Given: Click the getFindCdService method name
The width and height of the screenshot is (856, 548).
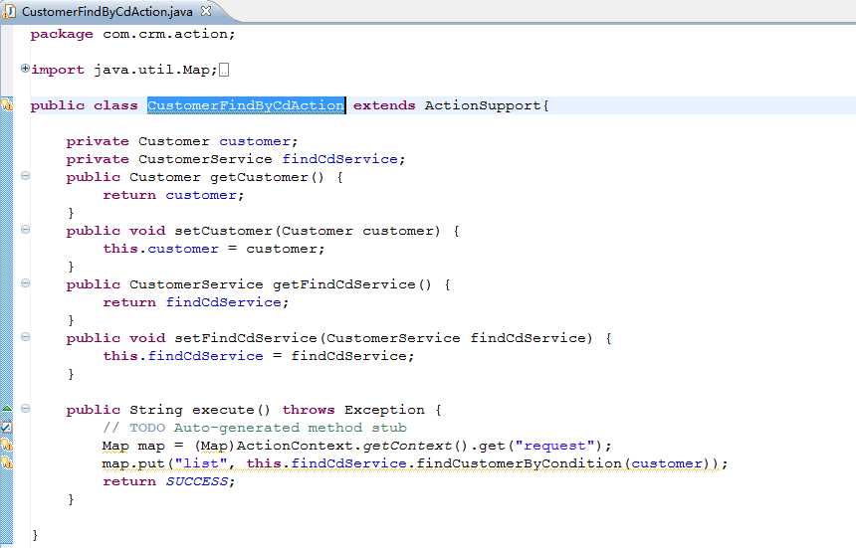Looking at the screenshot, I should (x=344, y=284).
